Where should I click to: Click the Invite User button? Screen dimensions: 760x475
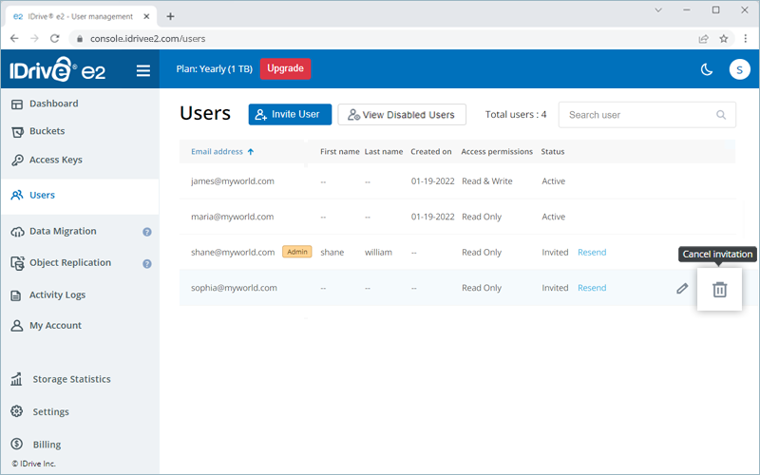[x=290, y=114]
